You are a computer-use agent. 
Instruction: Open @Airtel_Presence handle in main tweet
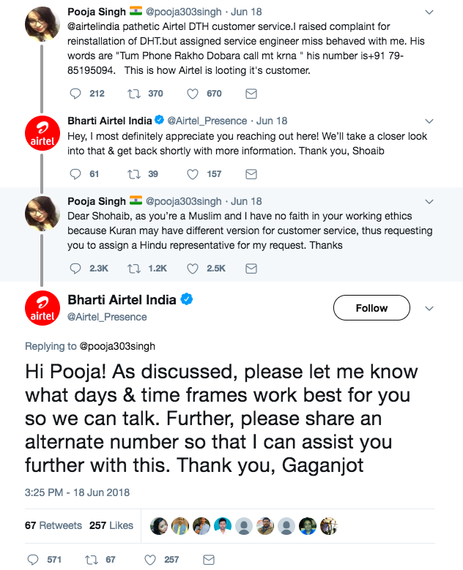coord(107,317)
